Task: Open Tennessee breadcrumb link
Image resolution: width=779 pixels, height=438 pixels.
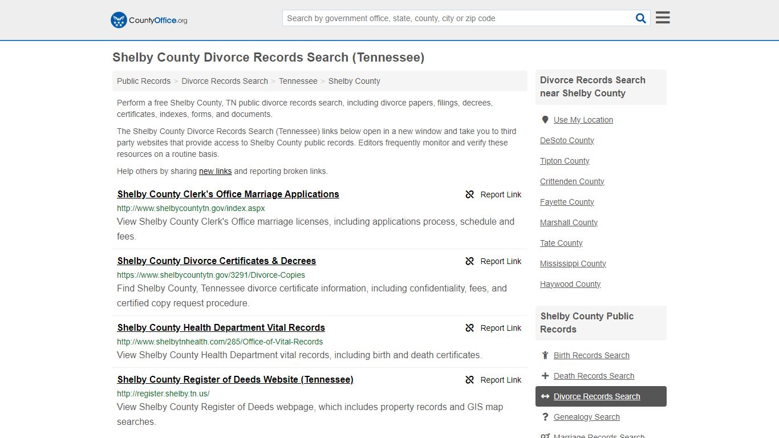Action: [x=298, y=81]
